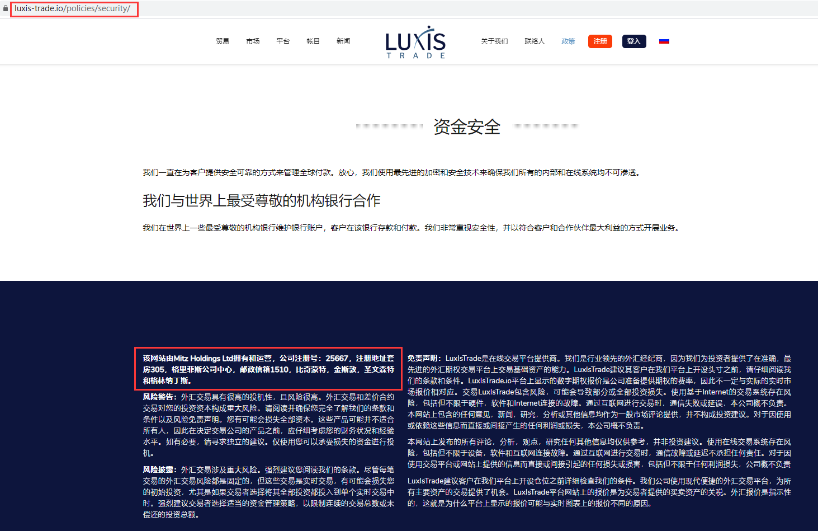Click the 免责声明 paragraph label
The image size is (818, 531).
pos(424,359)
